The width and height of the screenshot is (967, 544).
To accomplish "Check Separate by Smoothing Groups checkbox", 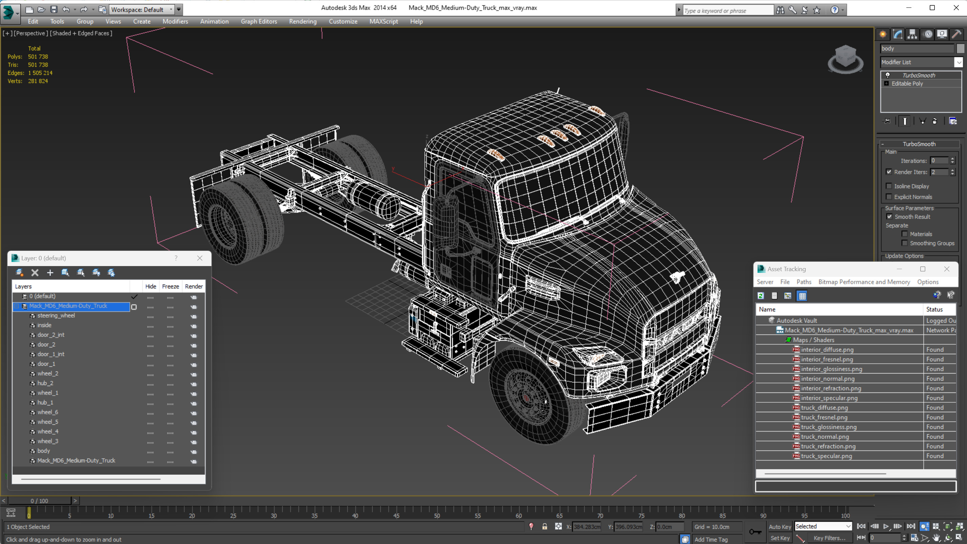I will [x=904, y=243].
